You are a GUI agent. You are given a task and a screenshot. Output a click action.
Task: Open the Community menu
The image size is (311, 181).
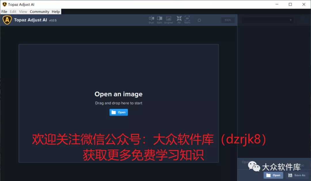coord(39,12)
